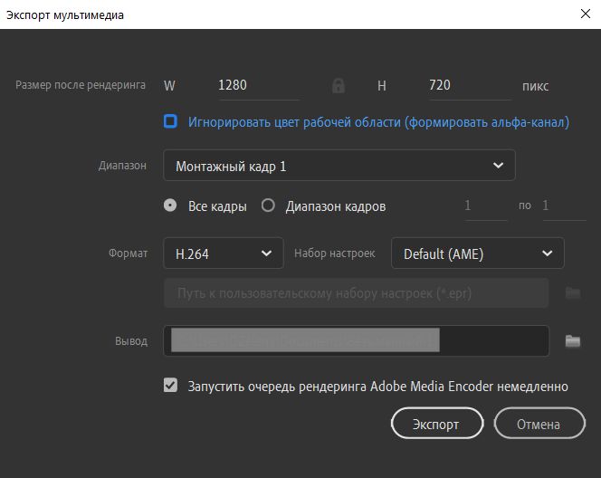Open the Монтажный кадр 1 dropdown
The image size is (601, 478).
pos(339,166)
